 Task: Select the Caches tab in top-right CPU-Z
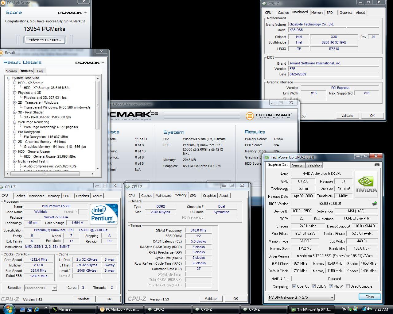coord(283,13)
